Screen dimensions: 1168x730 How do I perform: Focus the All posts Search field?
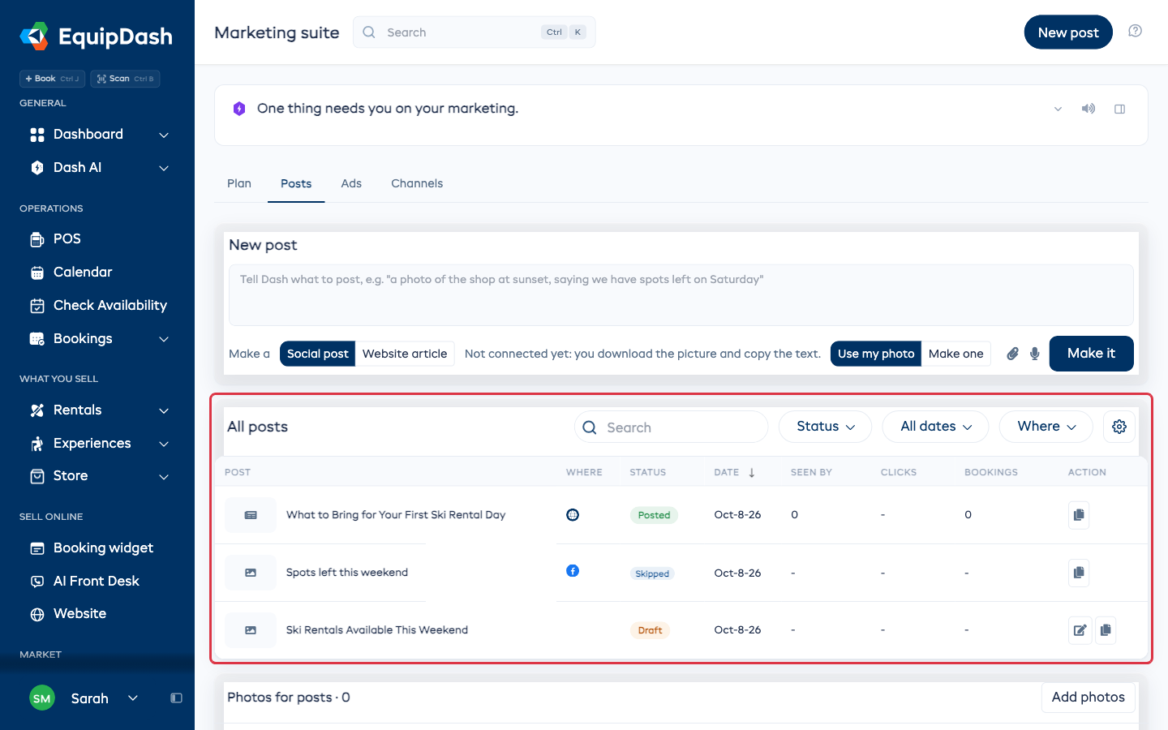point(672,427)
